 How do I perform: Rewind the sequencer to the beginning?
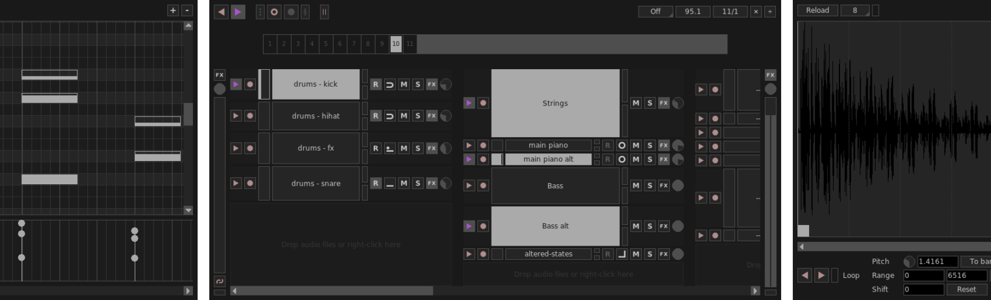click(222, 12)
